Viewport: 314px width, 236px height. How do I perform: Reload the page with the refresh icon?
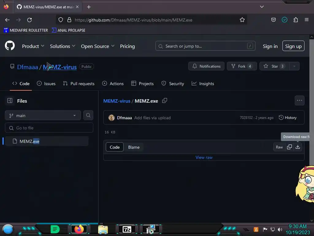click(29, 20)
